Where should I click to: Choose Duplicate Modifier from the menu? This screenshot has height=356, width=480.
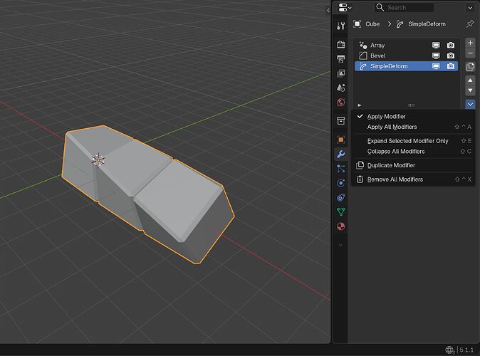coord(413,165)
